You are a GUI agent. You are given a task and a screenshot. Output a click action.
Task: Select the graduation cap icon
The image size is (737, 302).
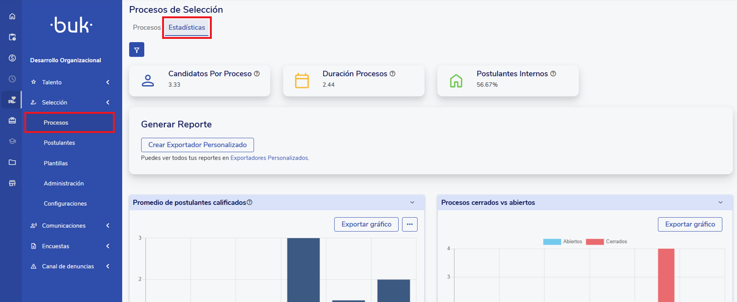(12, 141)
